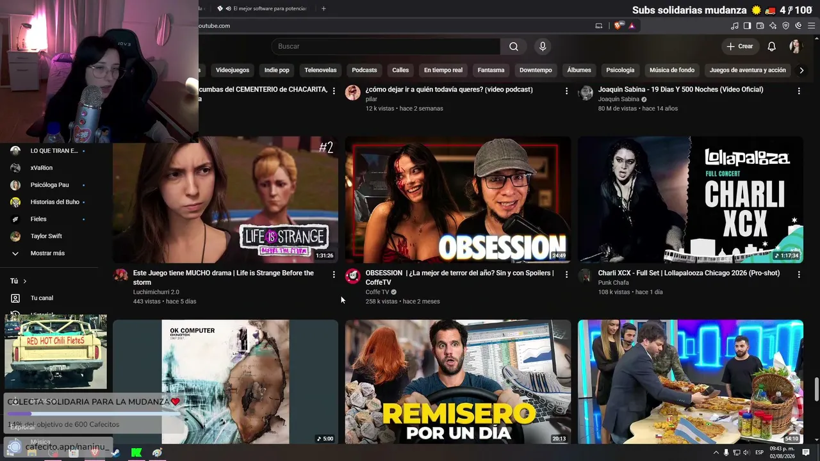
Task: Open the paint palette app in taskbar
Action: tap(158, 453)
